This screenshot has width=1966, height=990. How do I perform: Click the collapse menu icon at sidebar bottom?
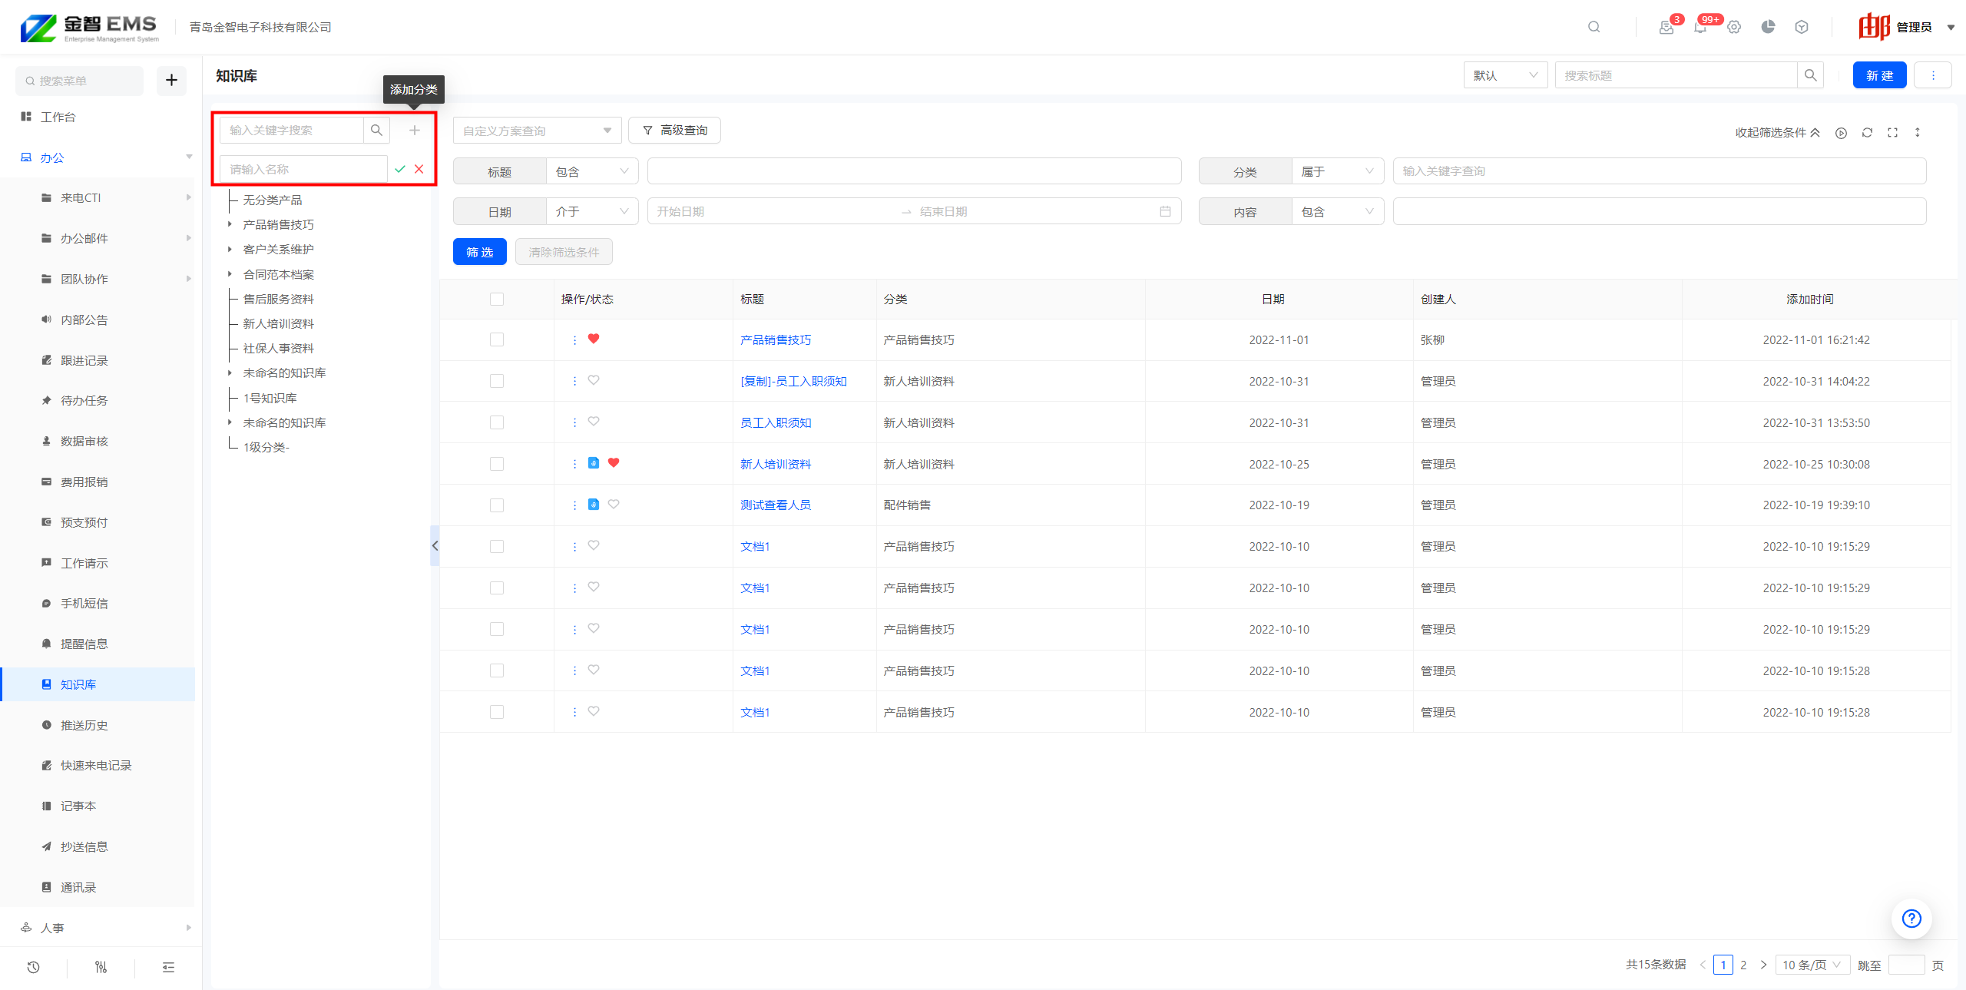click(x=168, y=968)
